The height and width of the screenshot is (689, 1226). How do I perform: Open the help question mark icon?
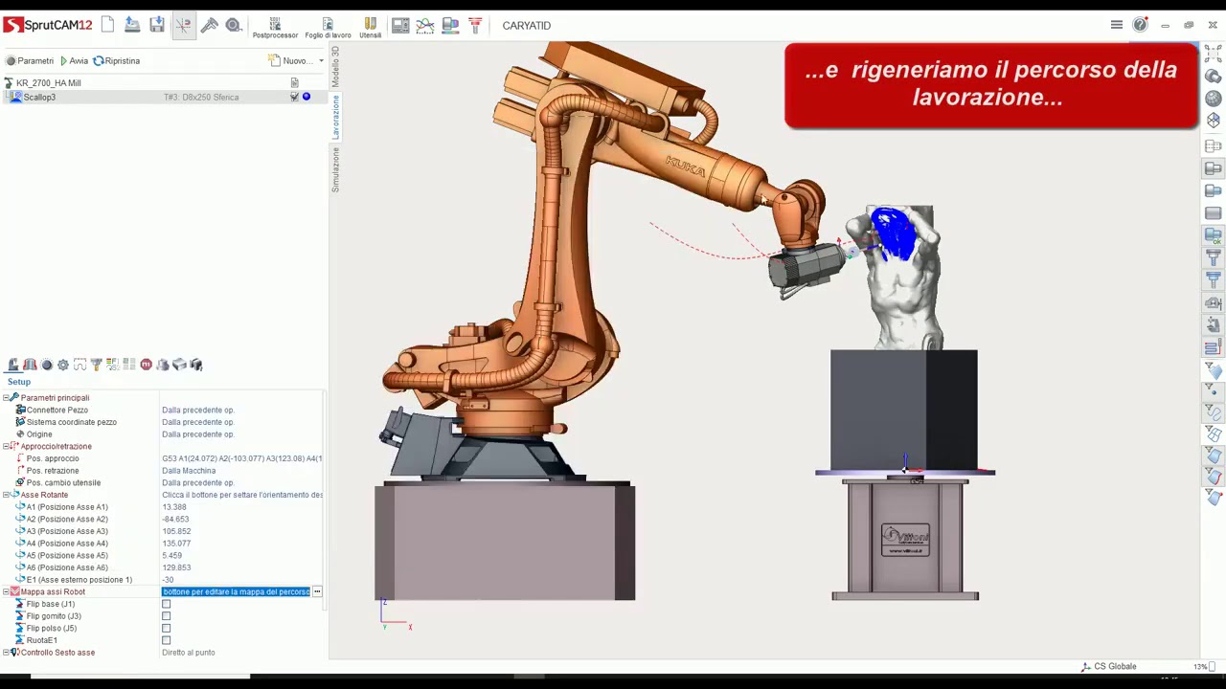pyautogui.click(x=1140, y=25)
